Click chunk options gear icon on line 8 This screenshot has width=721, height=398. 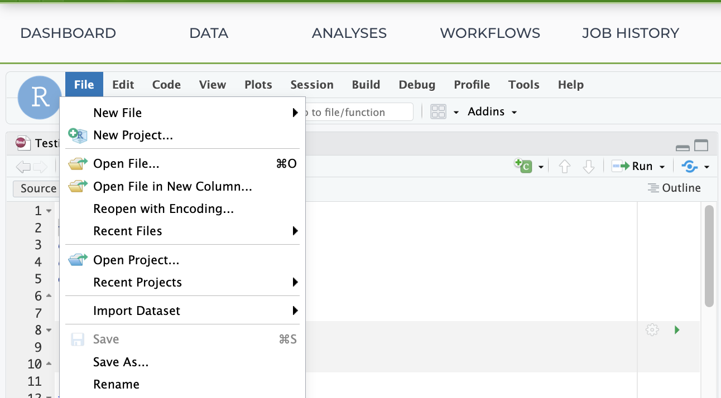[652, 330]
